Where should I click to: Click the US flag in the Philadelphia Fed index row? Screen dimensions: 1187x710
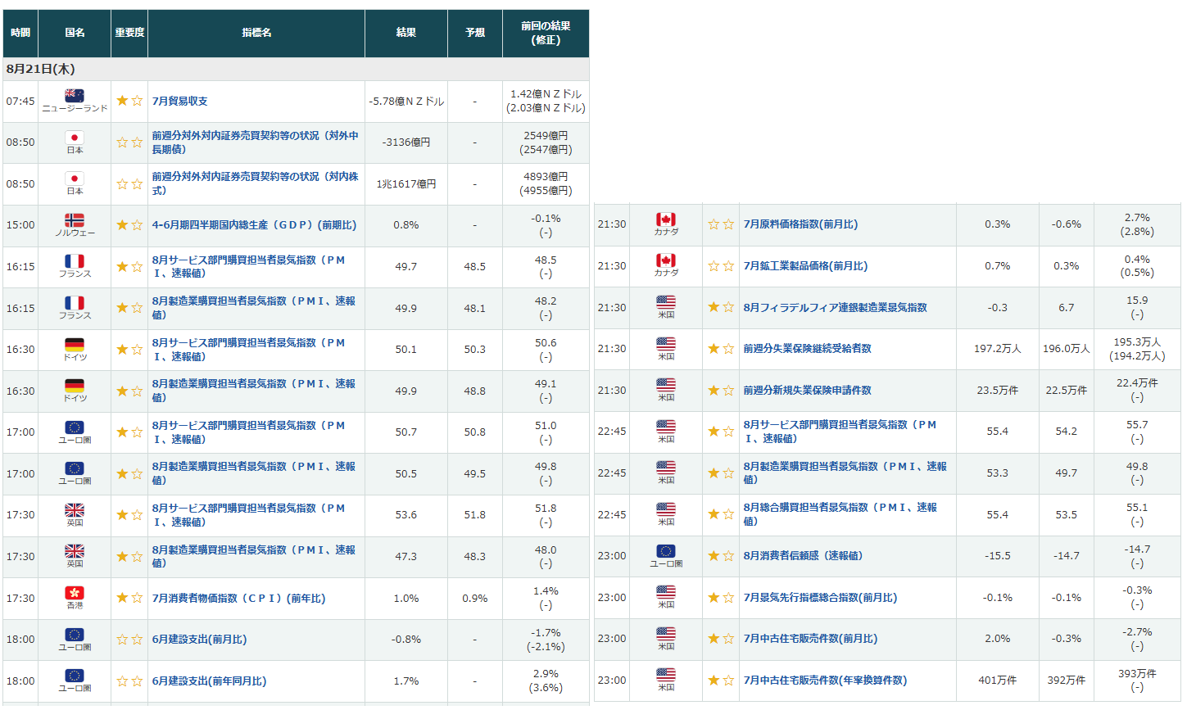click(666, 302)
